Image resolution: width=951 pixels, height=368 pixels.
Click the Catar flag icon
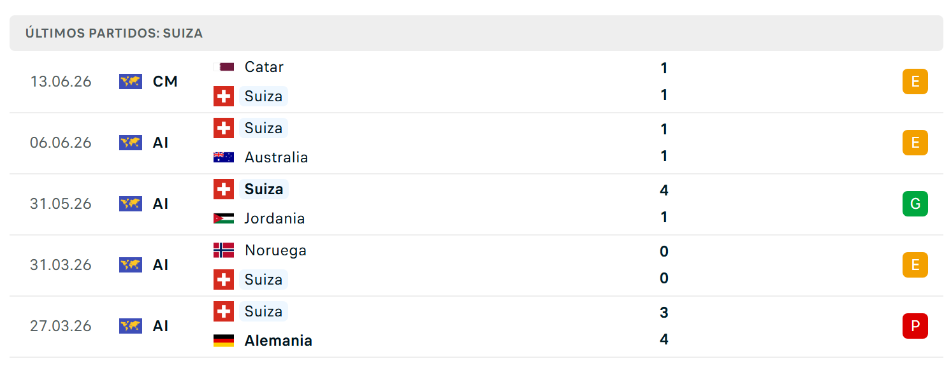(224, 67)
